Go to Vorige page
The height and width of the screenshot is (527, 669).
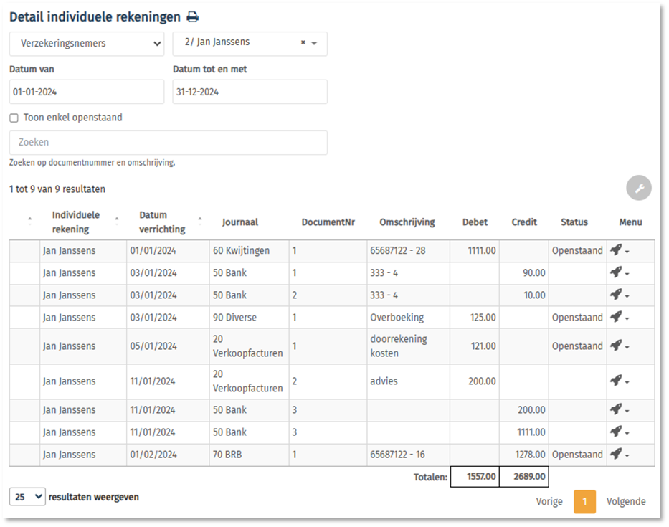pos(549,501)
